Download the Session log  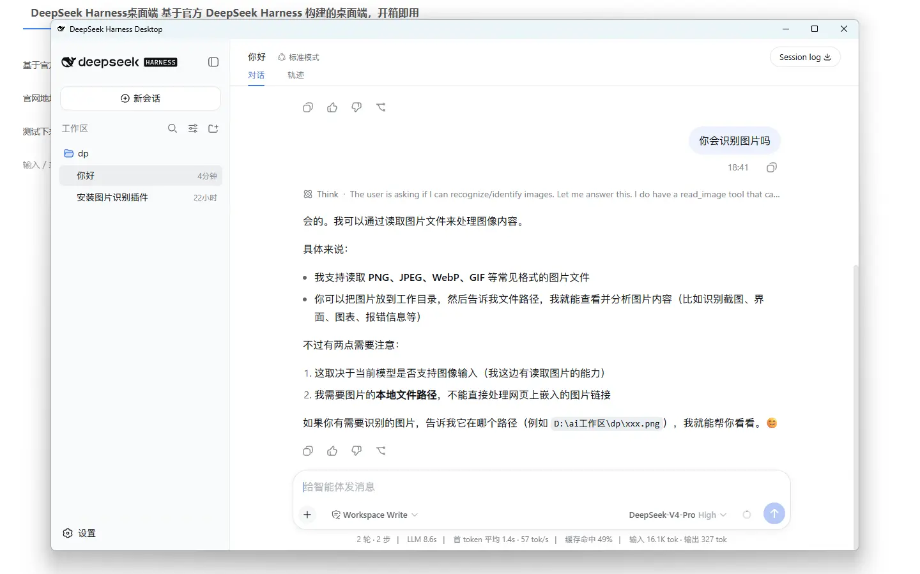point(805,57)
